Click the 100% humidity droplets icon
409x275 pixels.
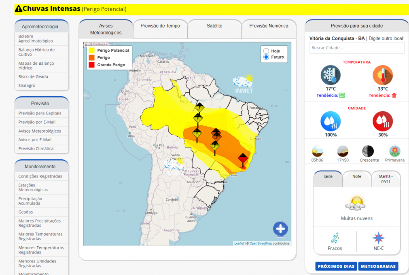[331, 121]
